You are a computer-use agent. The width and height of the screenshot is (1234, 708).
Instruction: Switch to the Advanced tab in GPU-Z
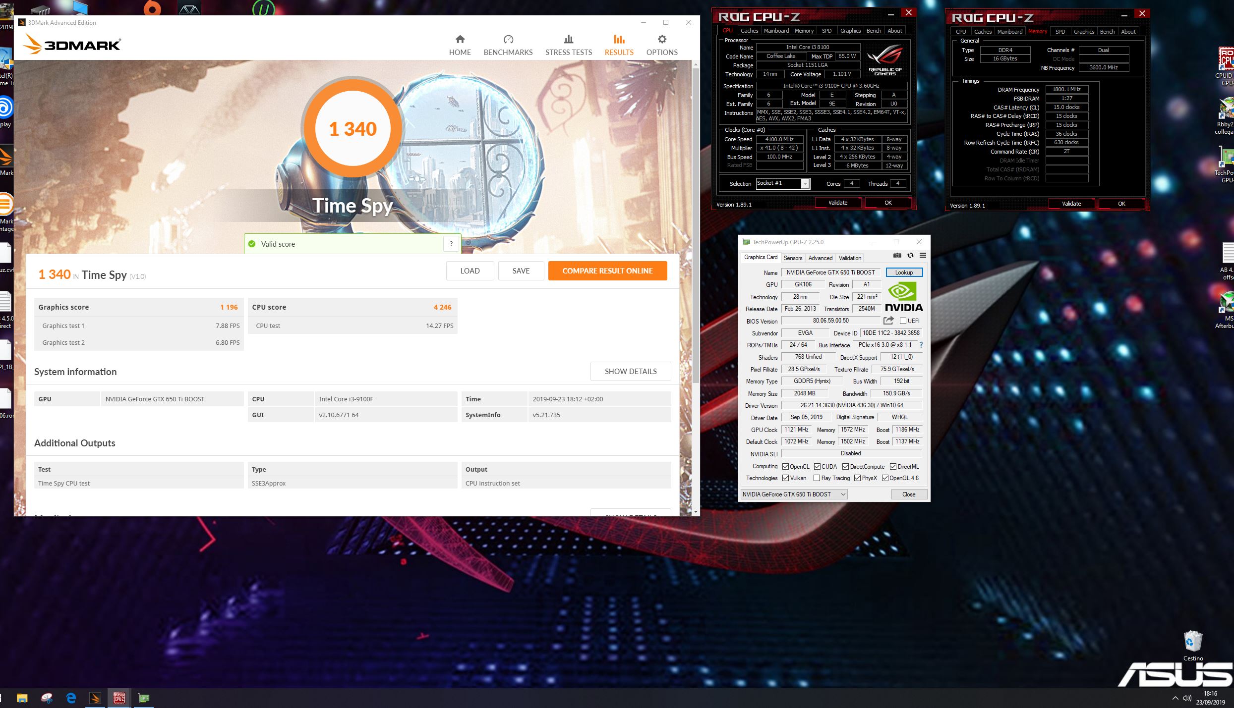[821, 258]
